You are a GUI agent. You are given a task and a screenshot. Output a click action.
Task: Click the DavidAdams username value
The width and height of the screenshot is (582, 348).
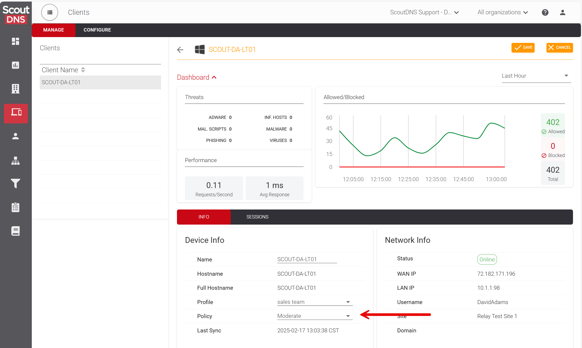493,302
